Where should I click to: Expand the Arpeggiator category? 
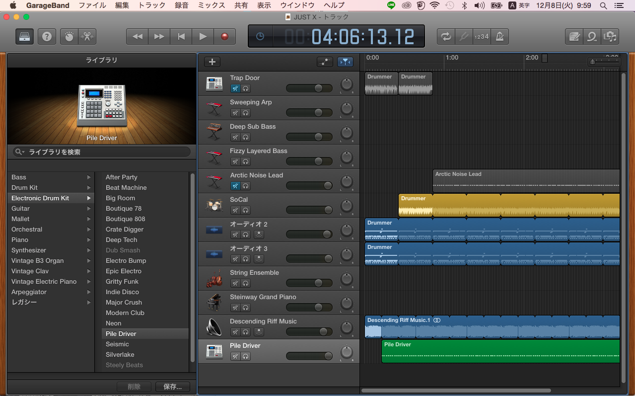[89, 292]
